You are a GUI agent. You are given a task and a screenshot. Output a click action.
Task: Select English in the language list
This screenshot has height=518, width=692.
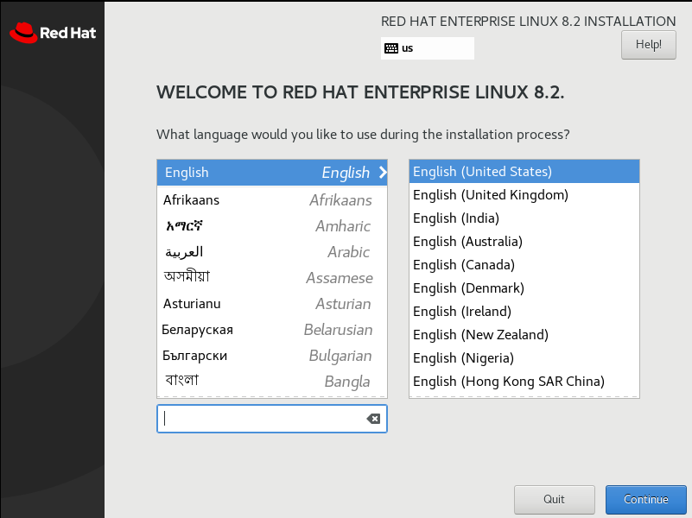click(x=272, y=173)
